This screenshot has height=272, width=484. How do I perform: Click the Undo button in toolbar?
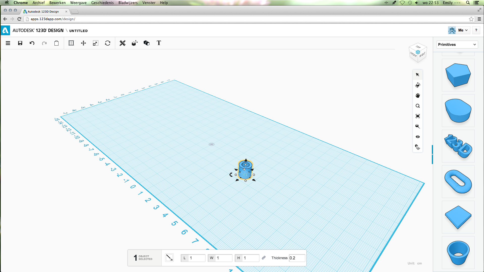tap(32, 43)
